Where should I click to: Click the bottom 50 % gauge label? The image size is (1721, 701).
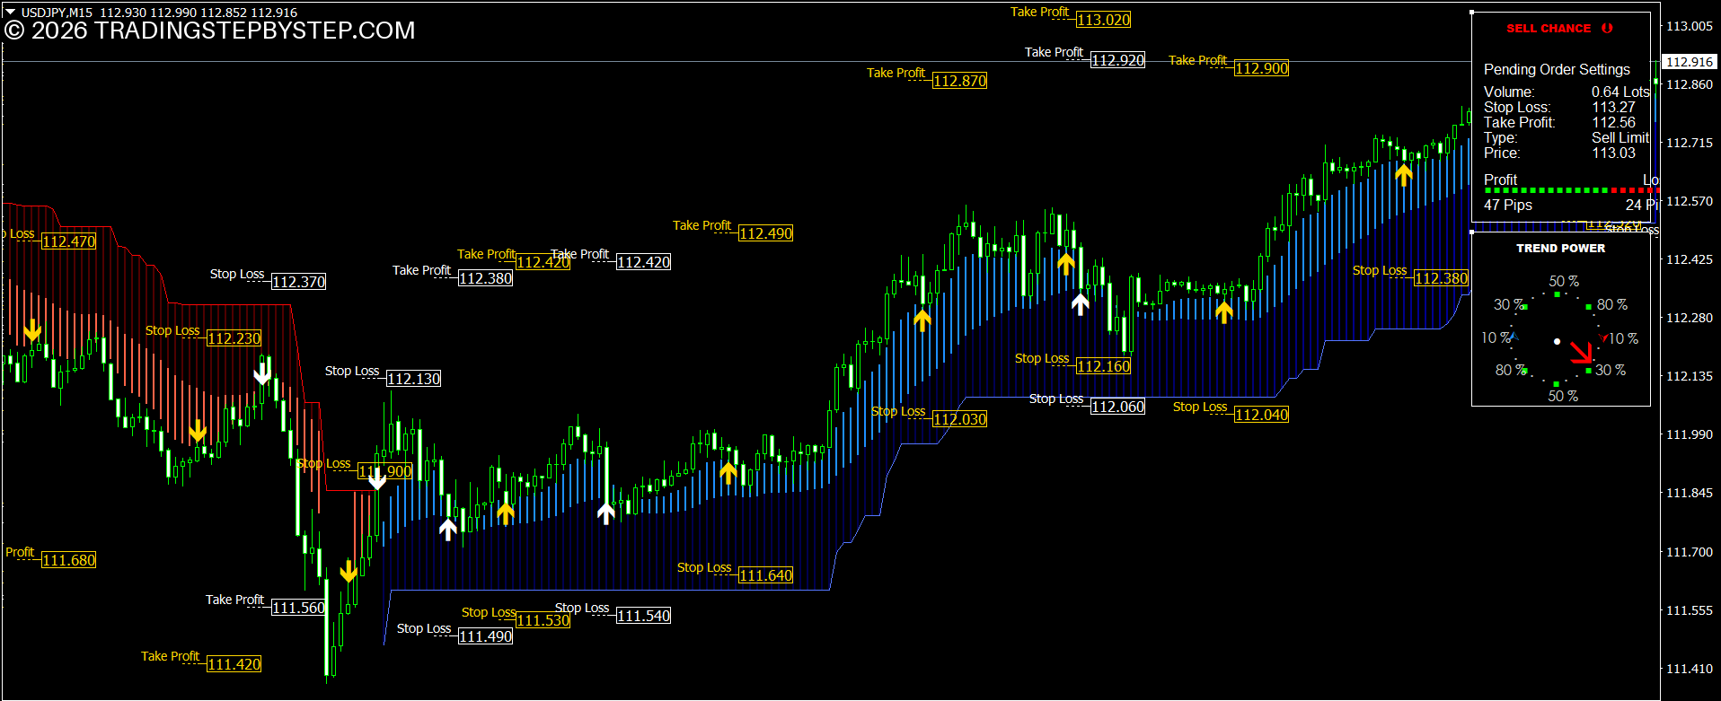coord(1563,396)
